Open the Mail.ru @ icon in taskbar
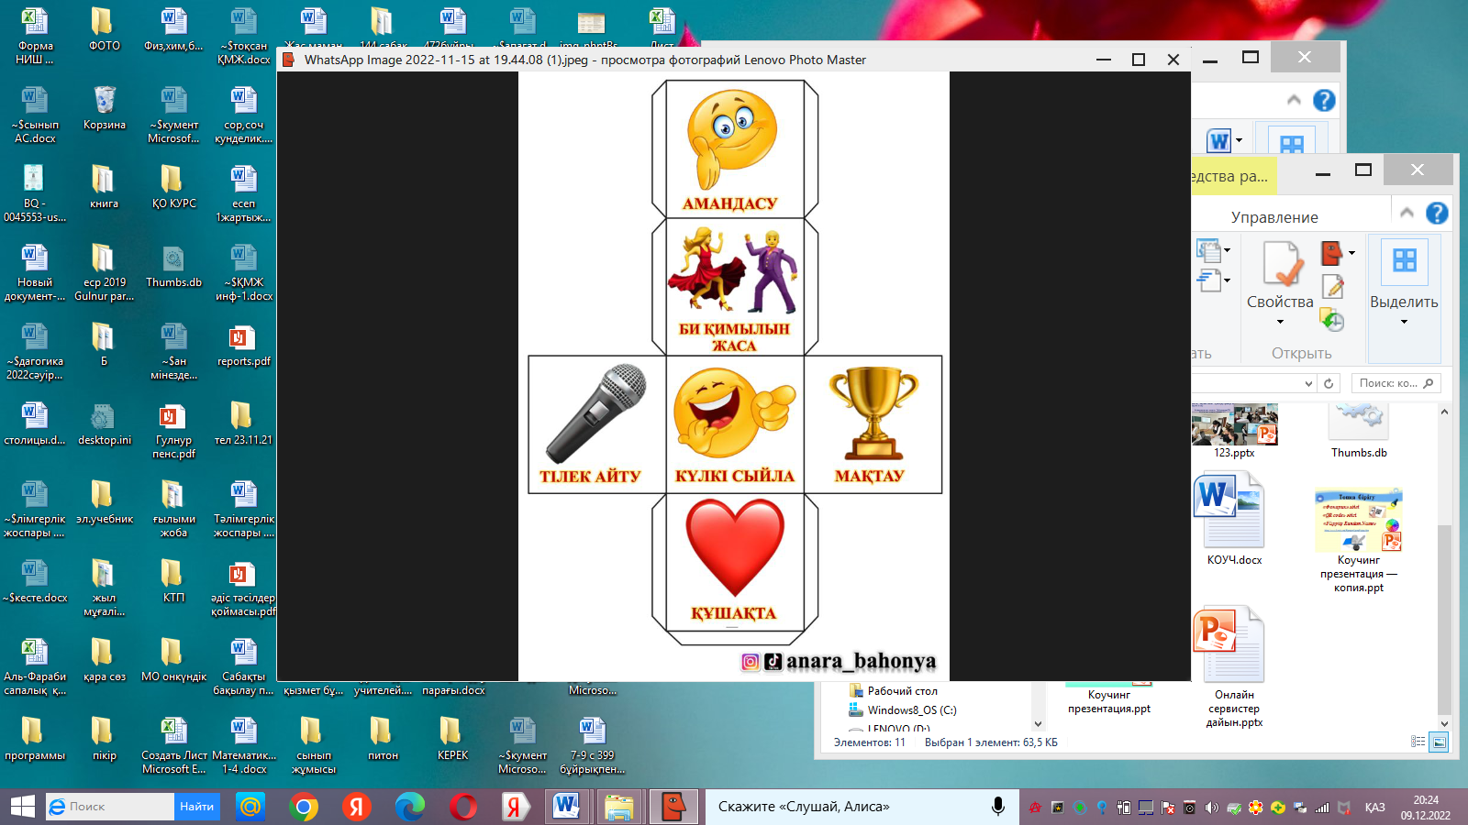 click(250, 807)
